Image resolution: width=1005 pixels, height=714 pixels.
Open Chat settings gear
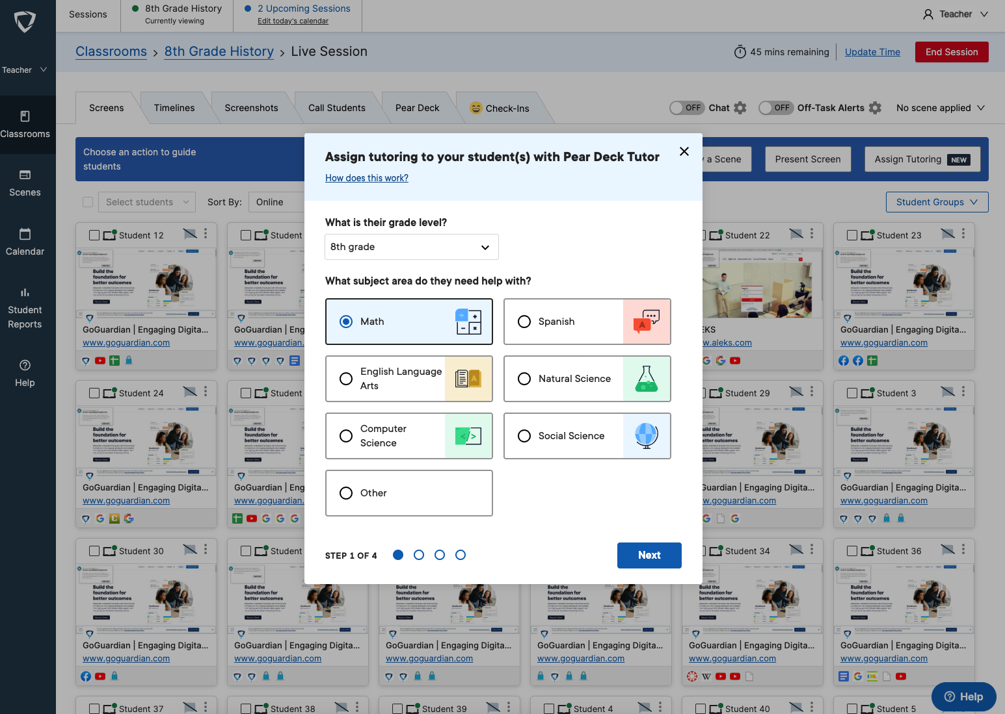click(x=740, y=108)
